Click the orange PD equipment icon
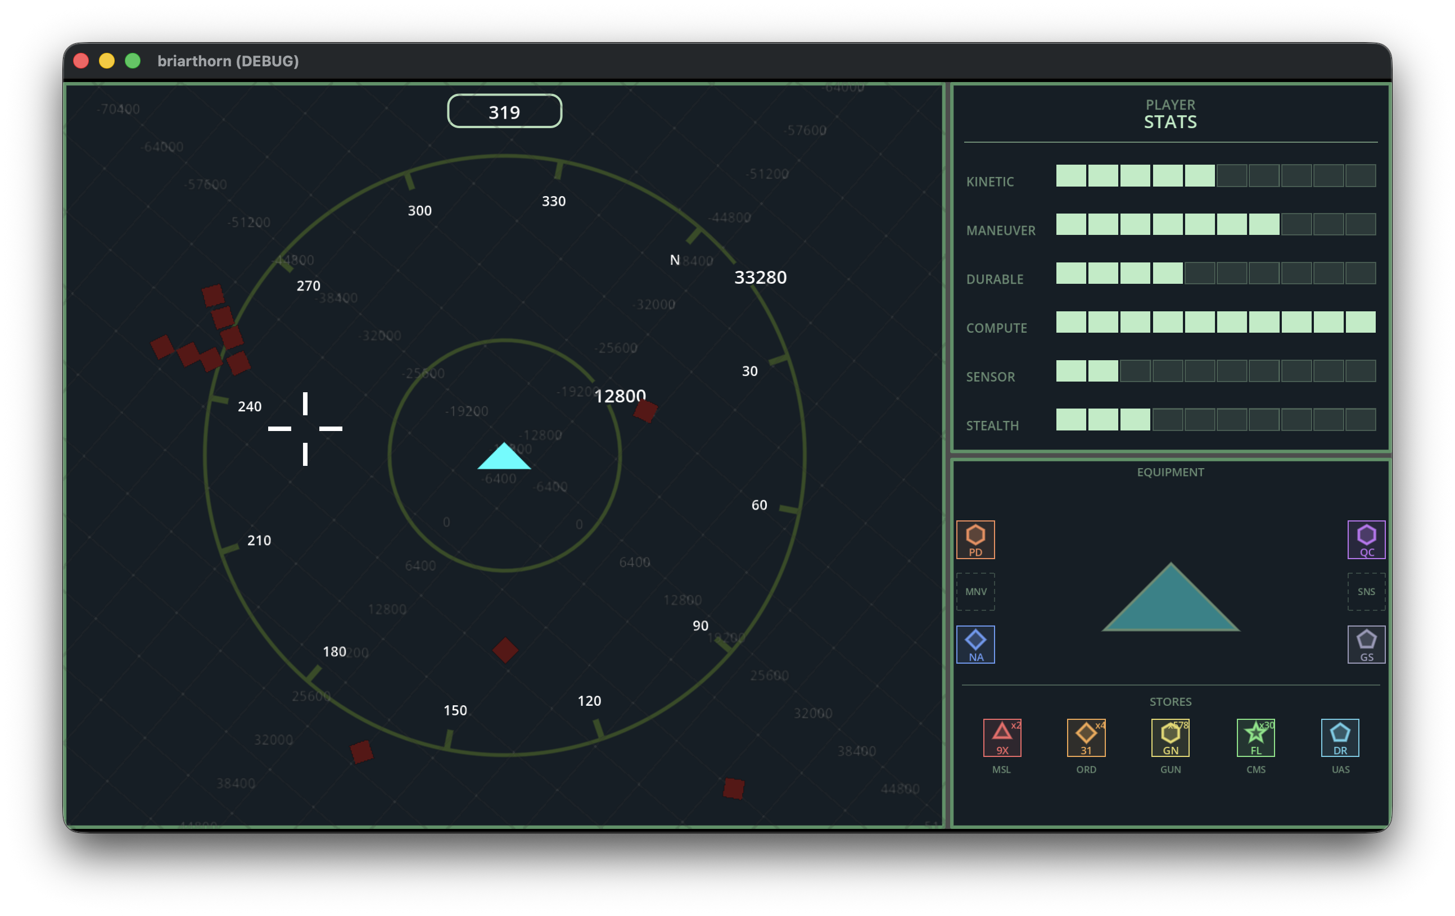This screenshot has height=916, width=1455. tap(975, 539)
